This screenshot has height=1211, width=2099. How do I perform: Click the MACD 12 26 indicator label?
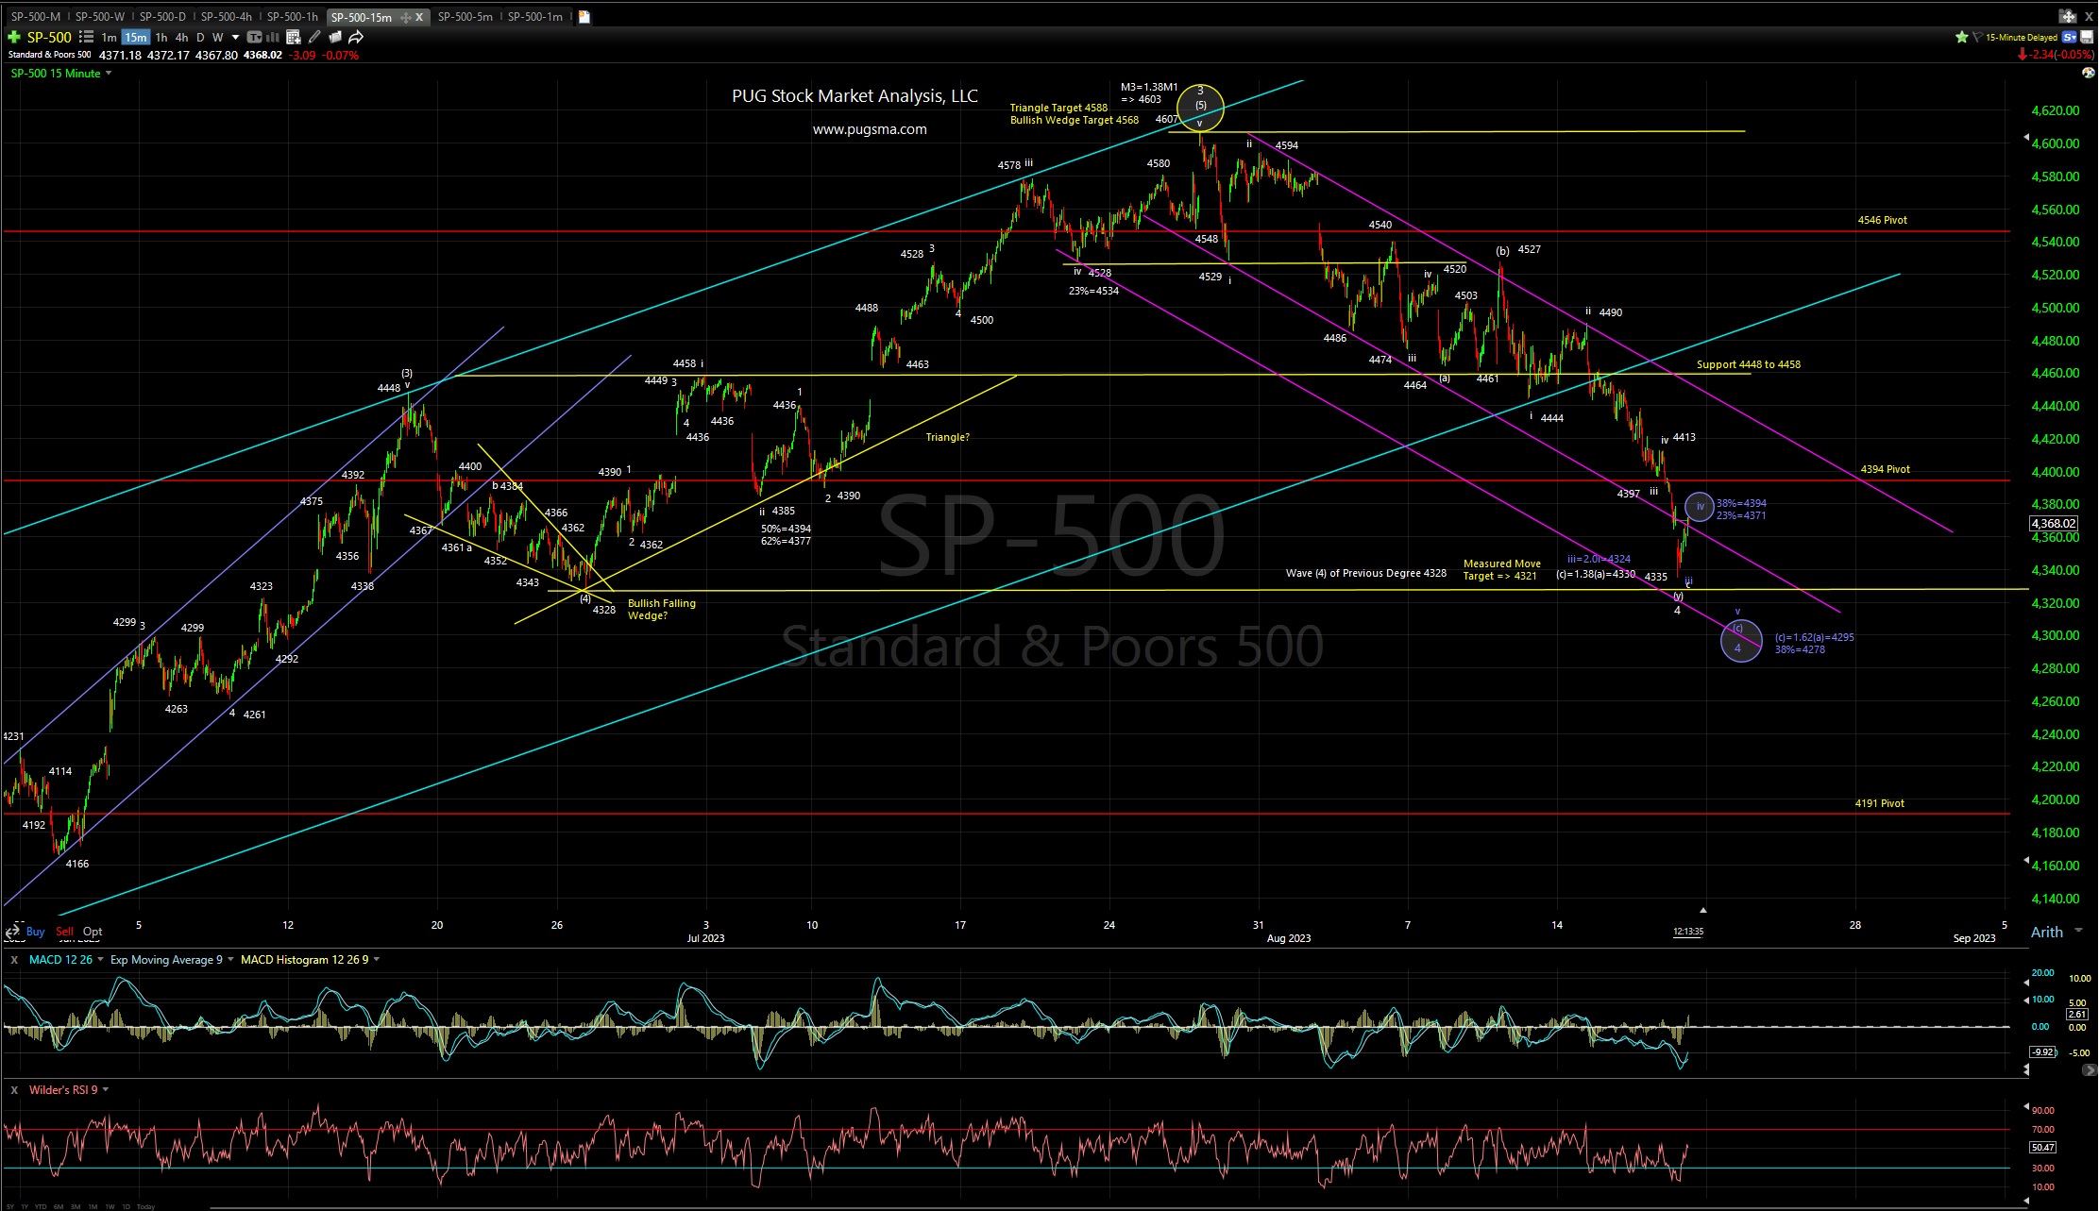click(x=60, y=959)
